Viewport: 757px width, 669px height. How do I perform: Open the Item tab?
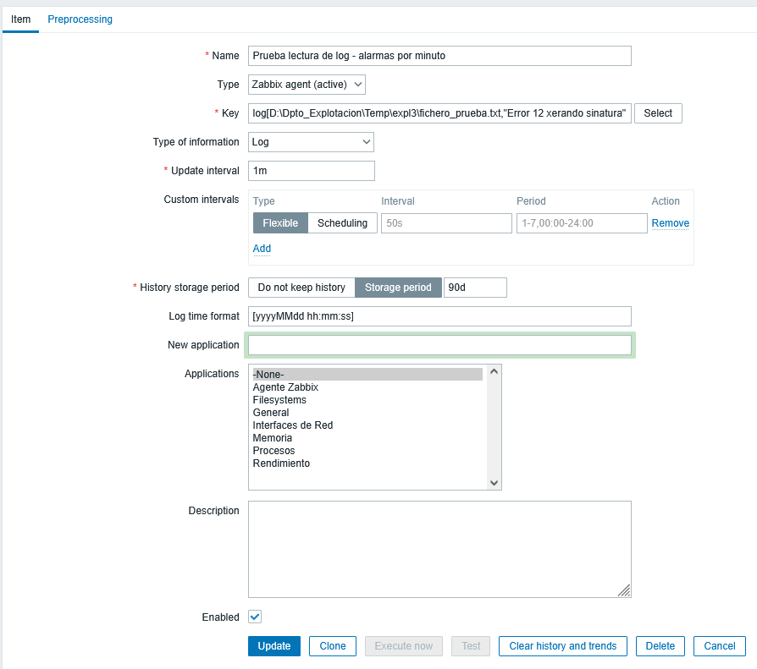20,19
